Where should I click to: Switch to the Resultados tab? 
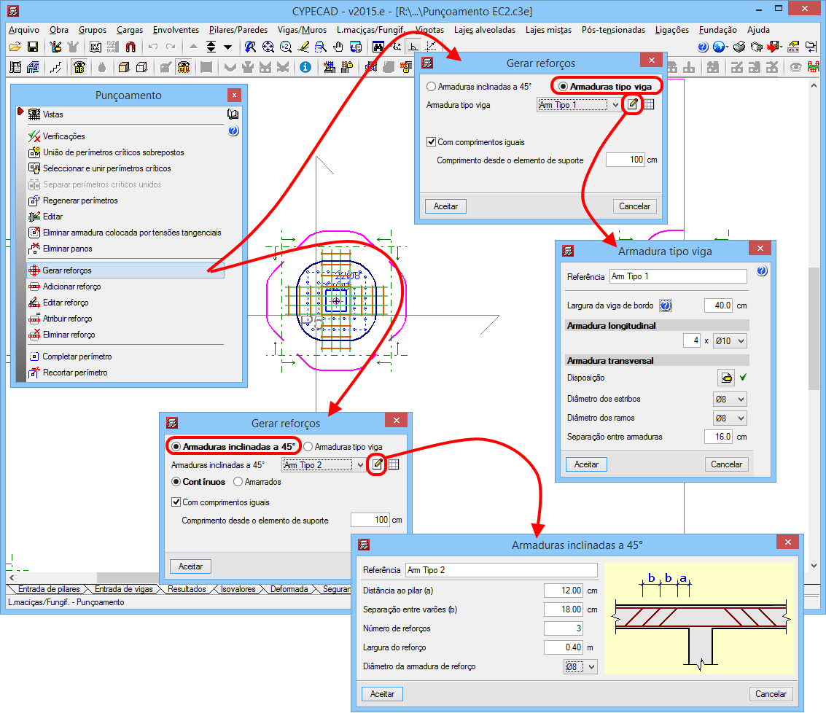pyautogui.click(x=187, y=588)
